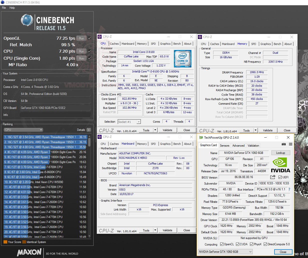The height and width of the screenshot is (258, 308).
Task: Click the Ranking list vertical scrollbar
Action: tap(89, 186)
